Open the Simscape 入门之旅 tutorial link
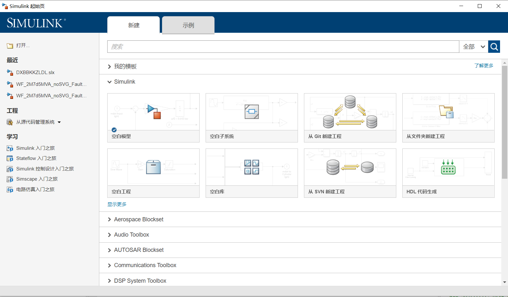Image resolution: width=508 pixels, height=297 pixels. pos(37,179)
